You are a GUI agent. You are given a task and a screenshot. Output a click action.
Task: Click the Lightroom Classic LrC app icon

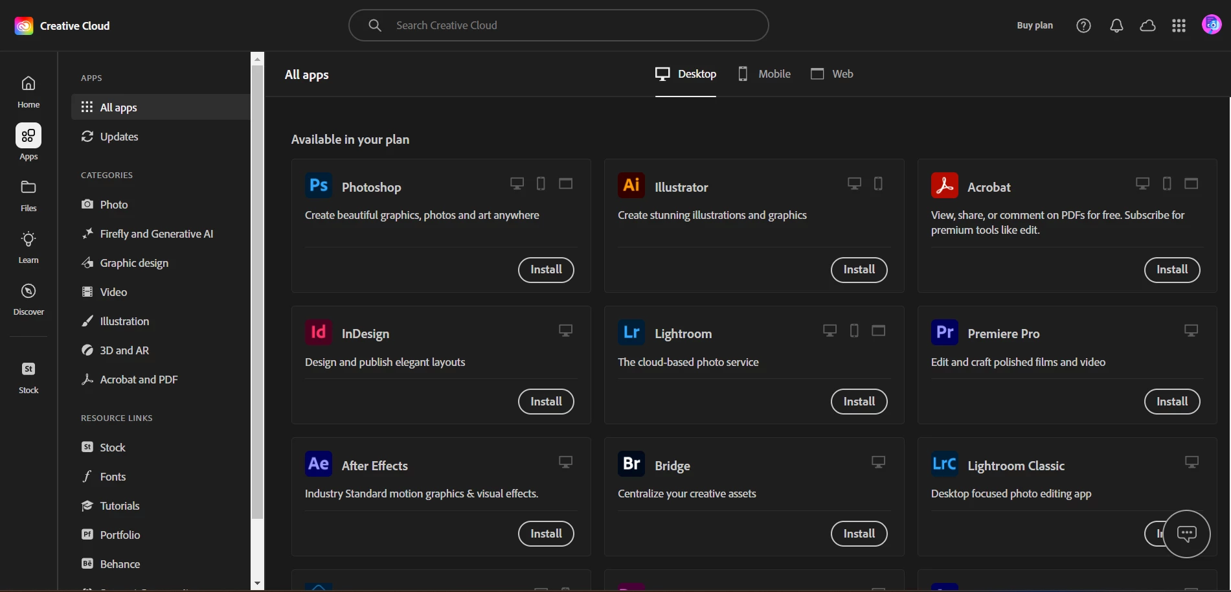[x=945, y=464]
